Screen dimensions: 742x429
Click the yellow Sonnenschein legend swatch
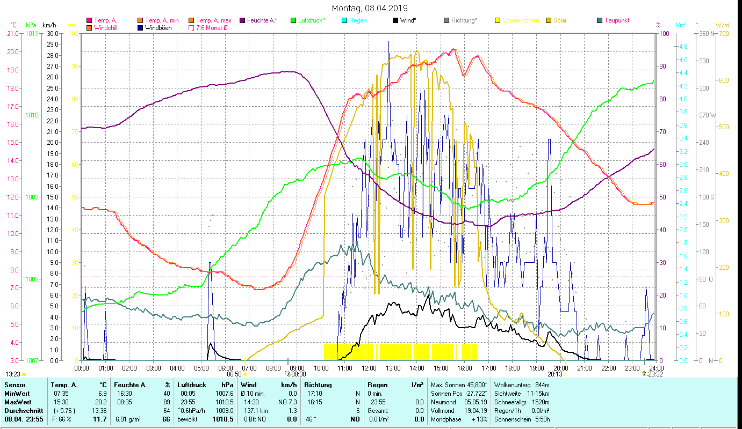pos(497,21)
